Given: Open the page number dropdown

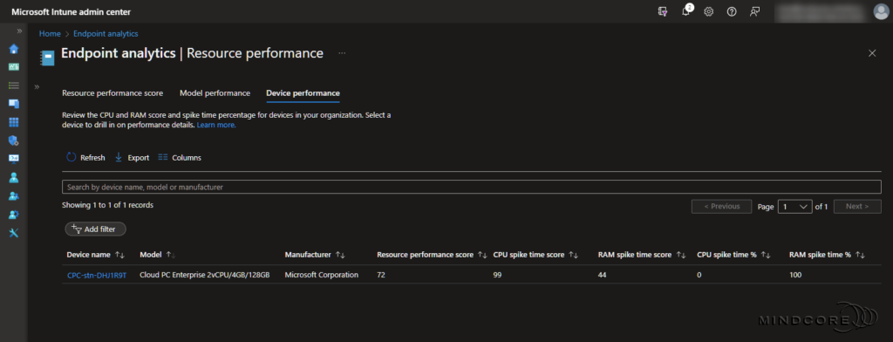Looking at the screenshot, I should [795, 207].
